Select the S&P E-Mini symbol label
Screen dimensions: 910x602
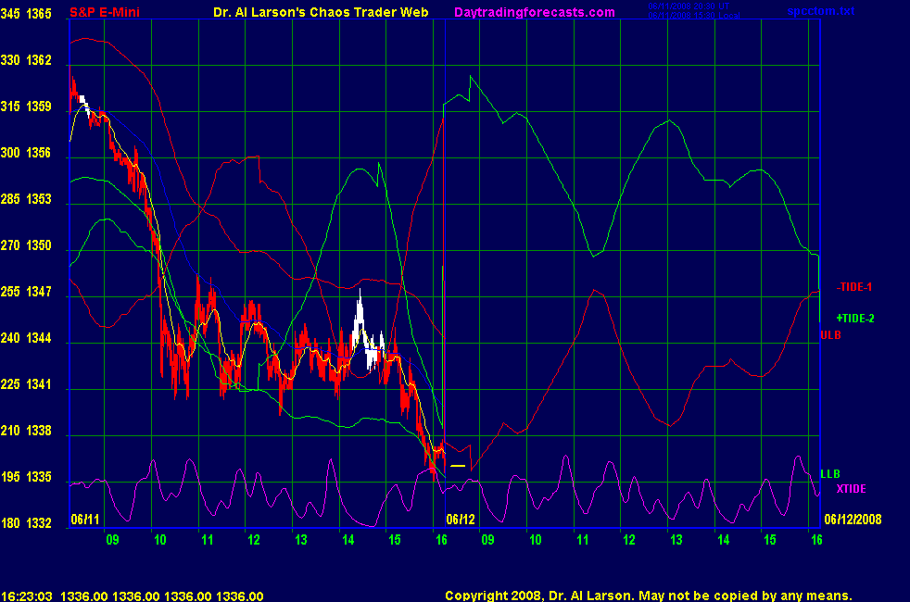tap(104, 12)
